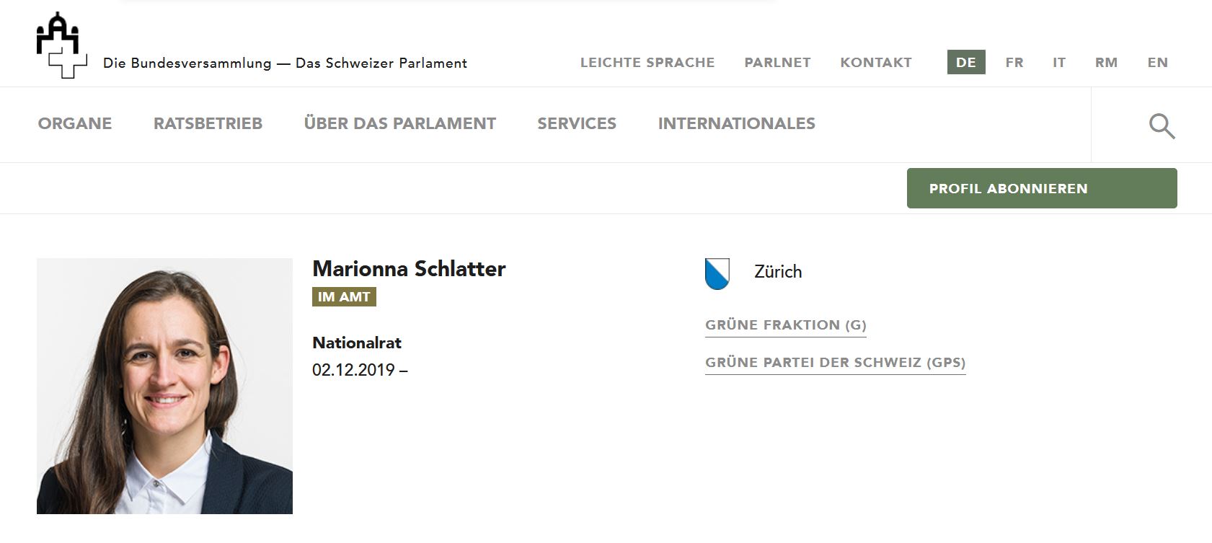Screen dimensions: 1212x543
Task: Open search with the magnifying glass icon
Action: click(1161, 126)
